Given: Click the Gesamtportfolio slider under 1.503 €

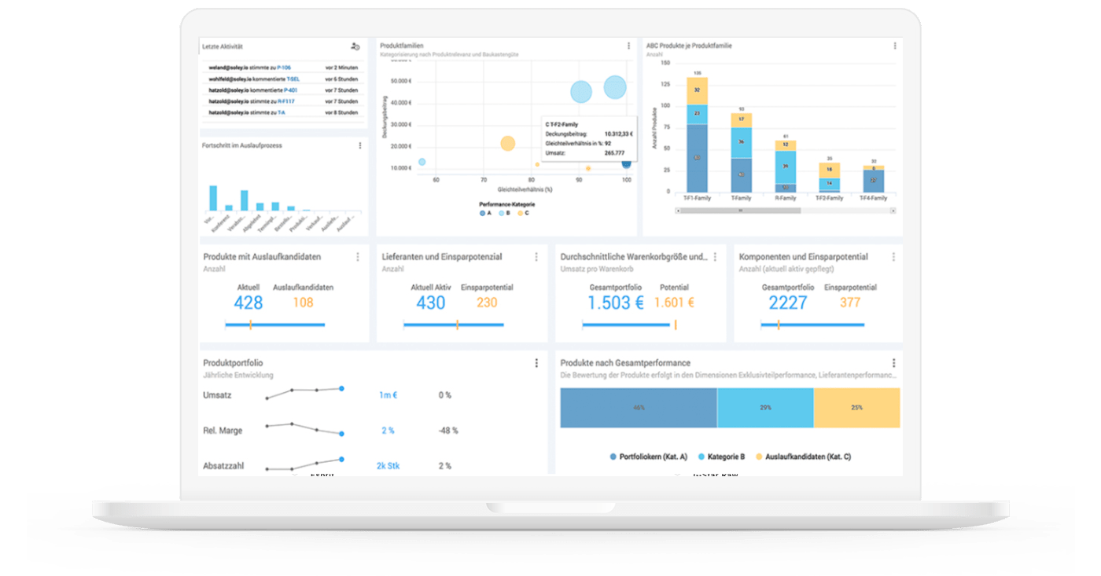Looking at the screenshot, I should (629, 325).
